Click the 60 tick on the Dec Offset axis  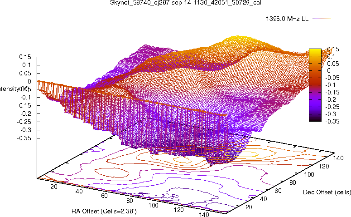[278, 191]
